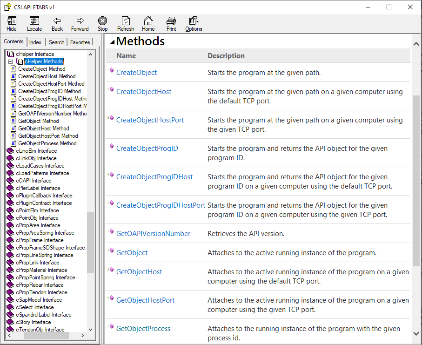Open the GetObjectProcess method link
This screenshot has height=345, width=422.
[x=143, y=329]
